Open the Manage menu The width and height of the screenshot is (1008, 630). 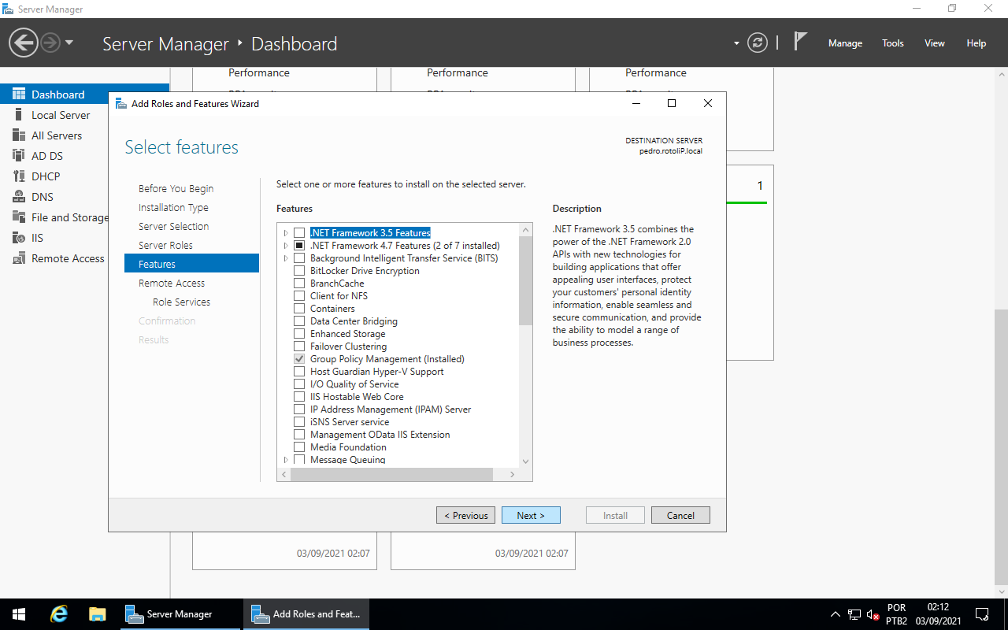pos(845,43)
